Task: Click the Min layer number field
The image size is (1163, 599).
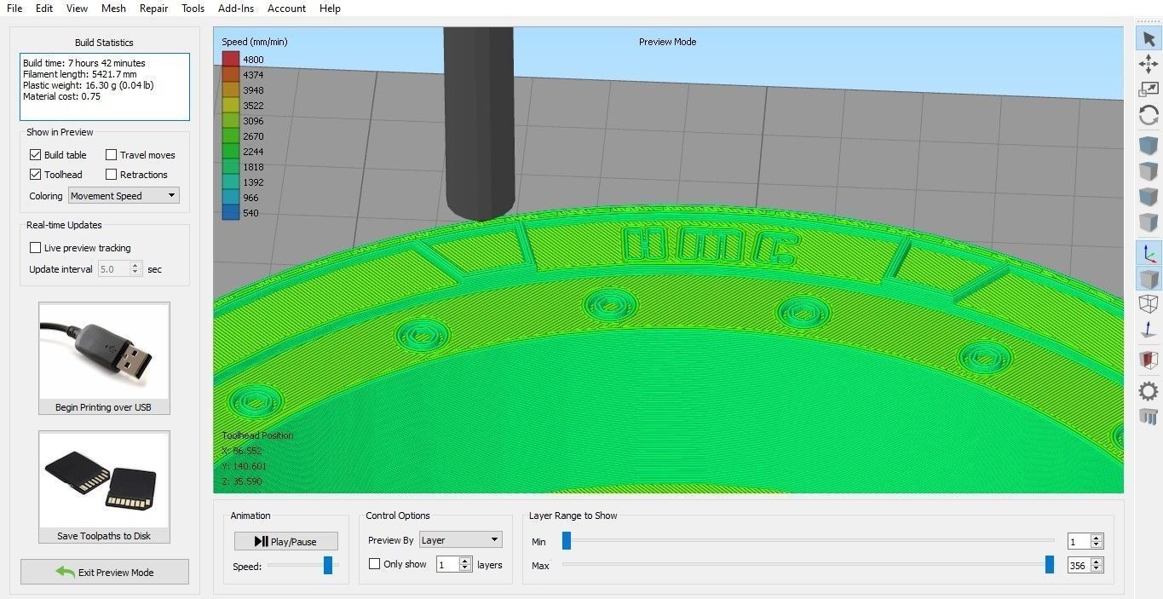Action: click(1079, 541)
